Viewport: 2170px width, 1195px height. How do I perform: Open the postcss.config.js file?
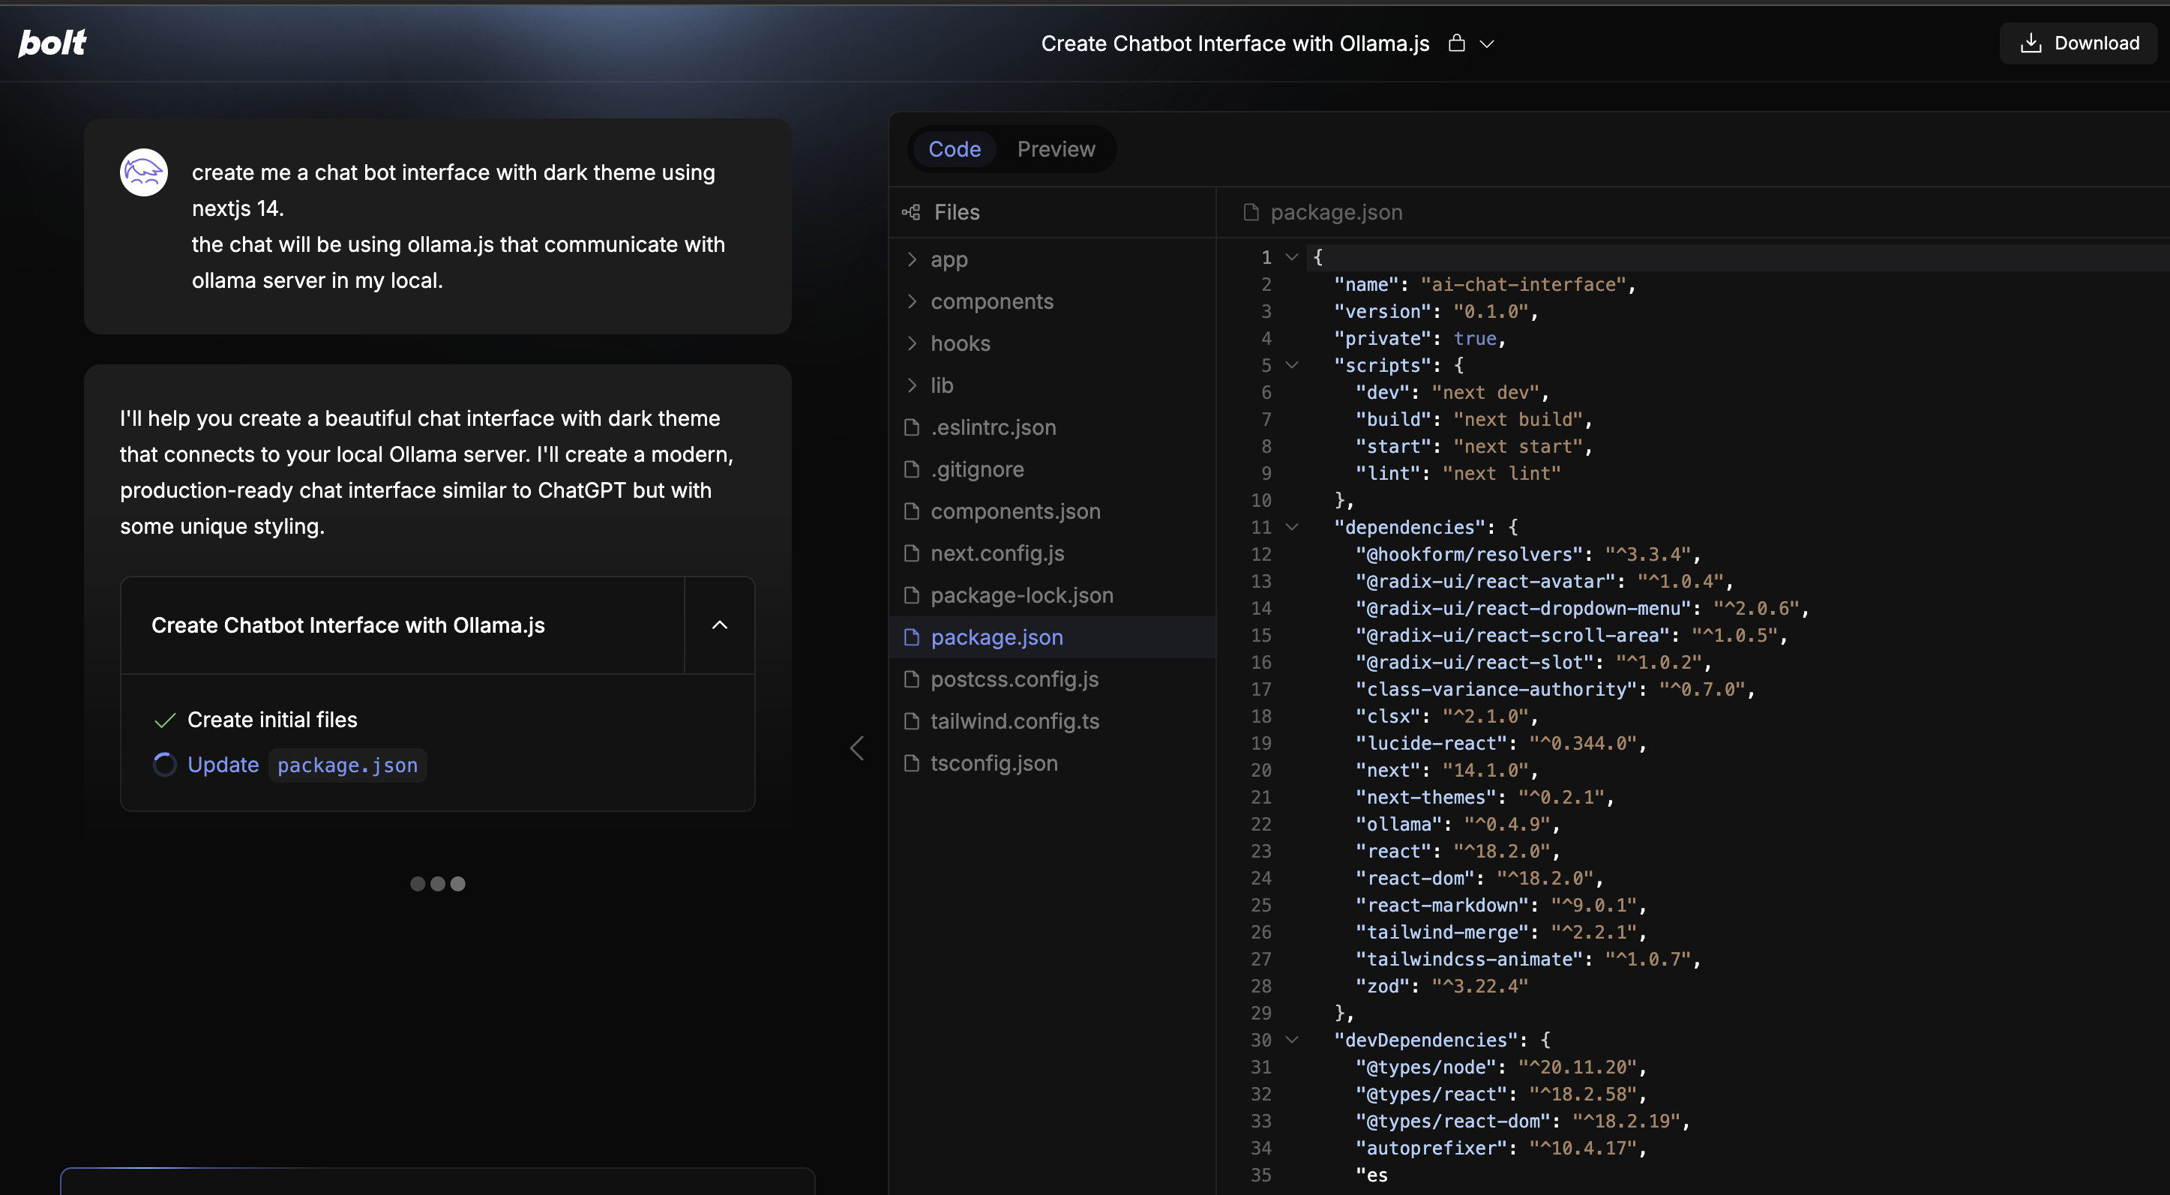1053,678
